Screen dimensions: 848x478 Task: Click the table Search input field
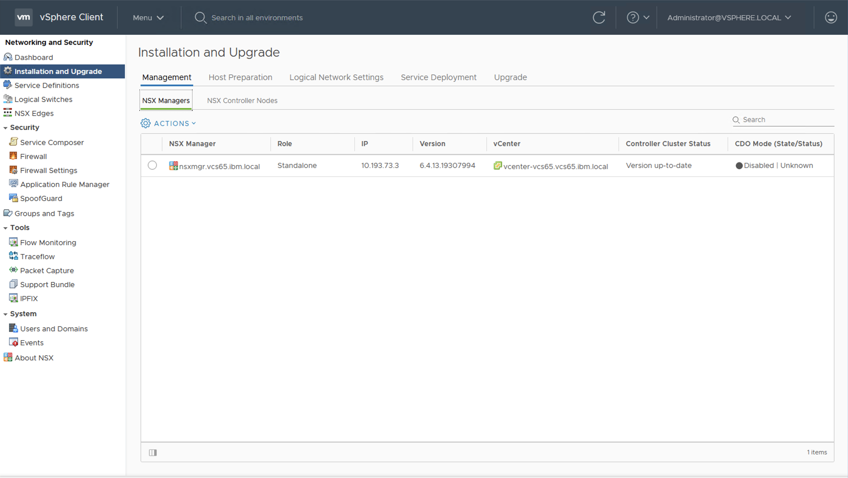pyautogui.click(x=787, y=120)
